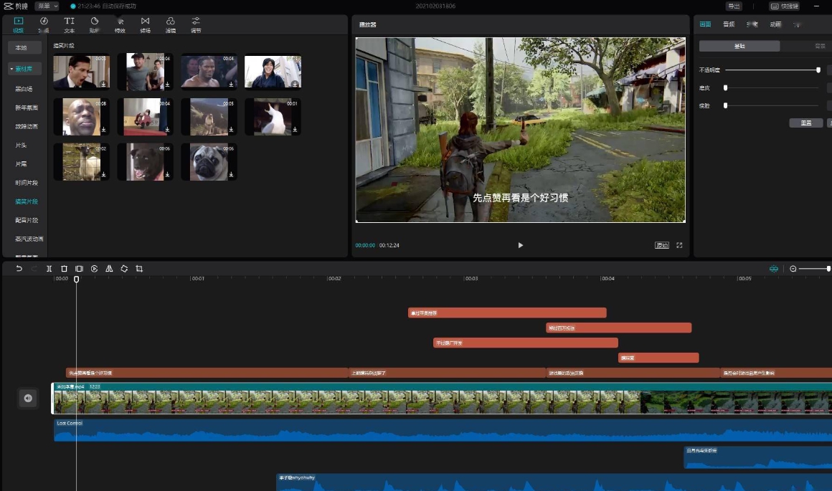Select the 先点赞再看是个好习惯 subtitle clip
This screenshot has height=491, width=832.
click(207, 373)
